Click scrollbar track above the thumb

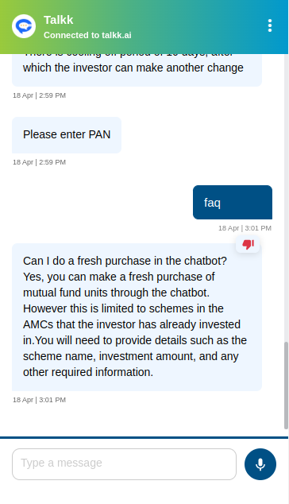286,198
